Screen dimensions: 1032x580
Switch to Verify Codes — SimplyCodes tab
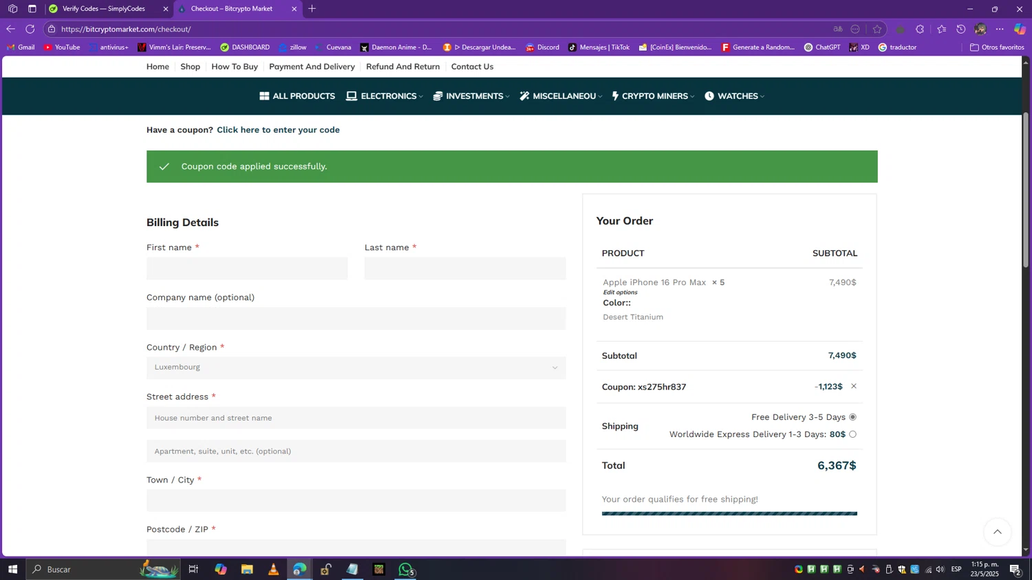coord(103,9)
